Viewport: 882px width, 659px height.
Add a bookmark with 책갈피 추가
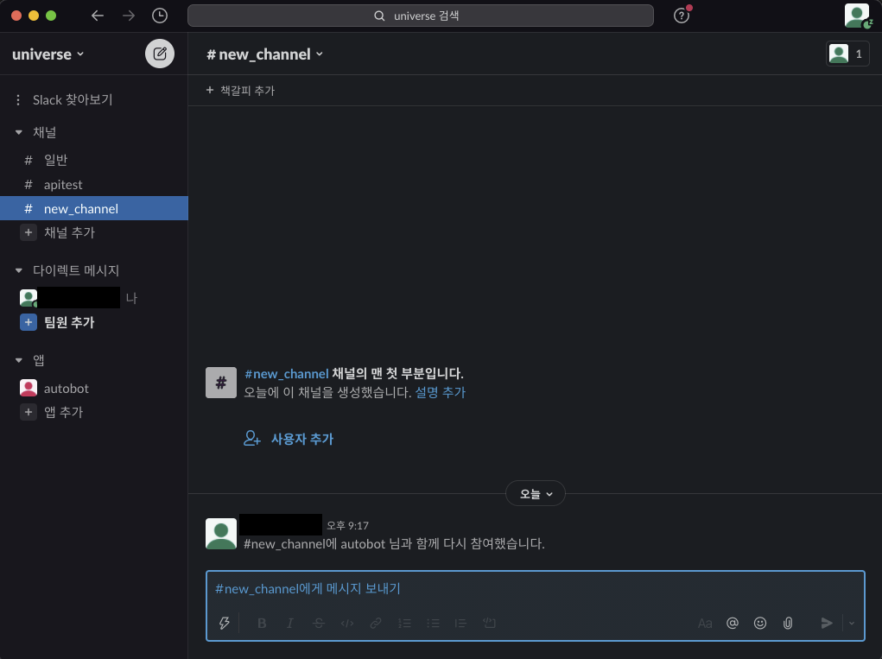point(240,90)
